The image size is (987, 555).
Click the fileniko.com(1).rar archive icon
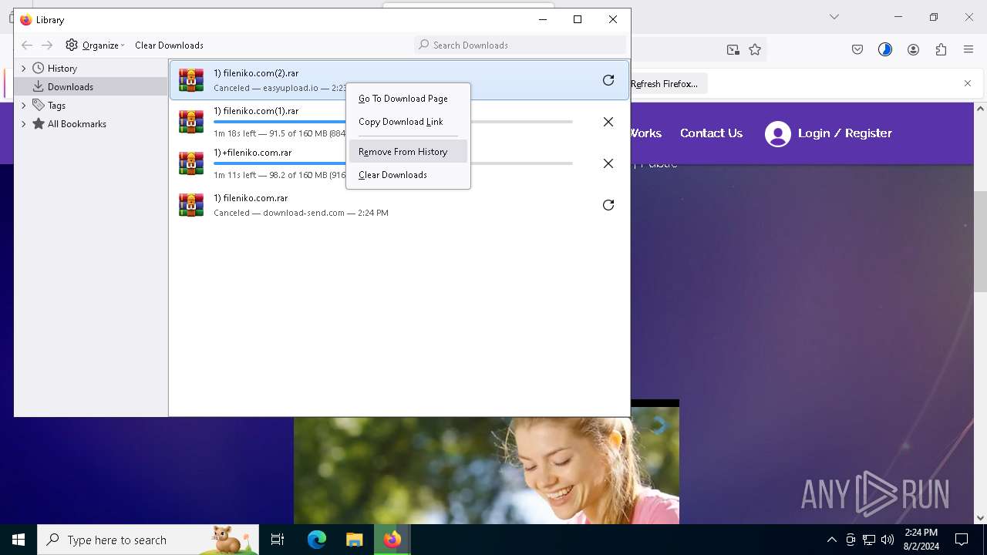tap(191, 122)
